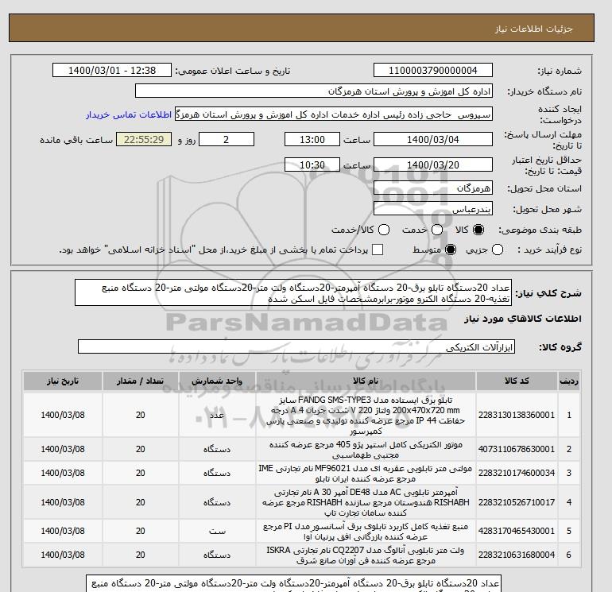This screenshot has width=612, height=592.
Task: Click the FANDG SMS-TYPE3 تابلو برق item name
Action: [366, 416]
